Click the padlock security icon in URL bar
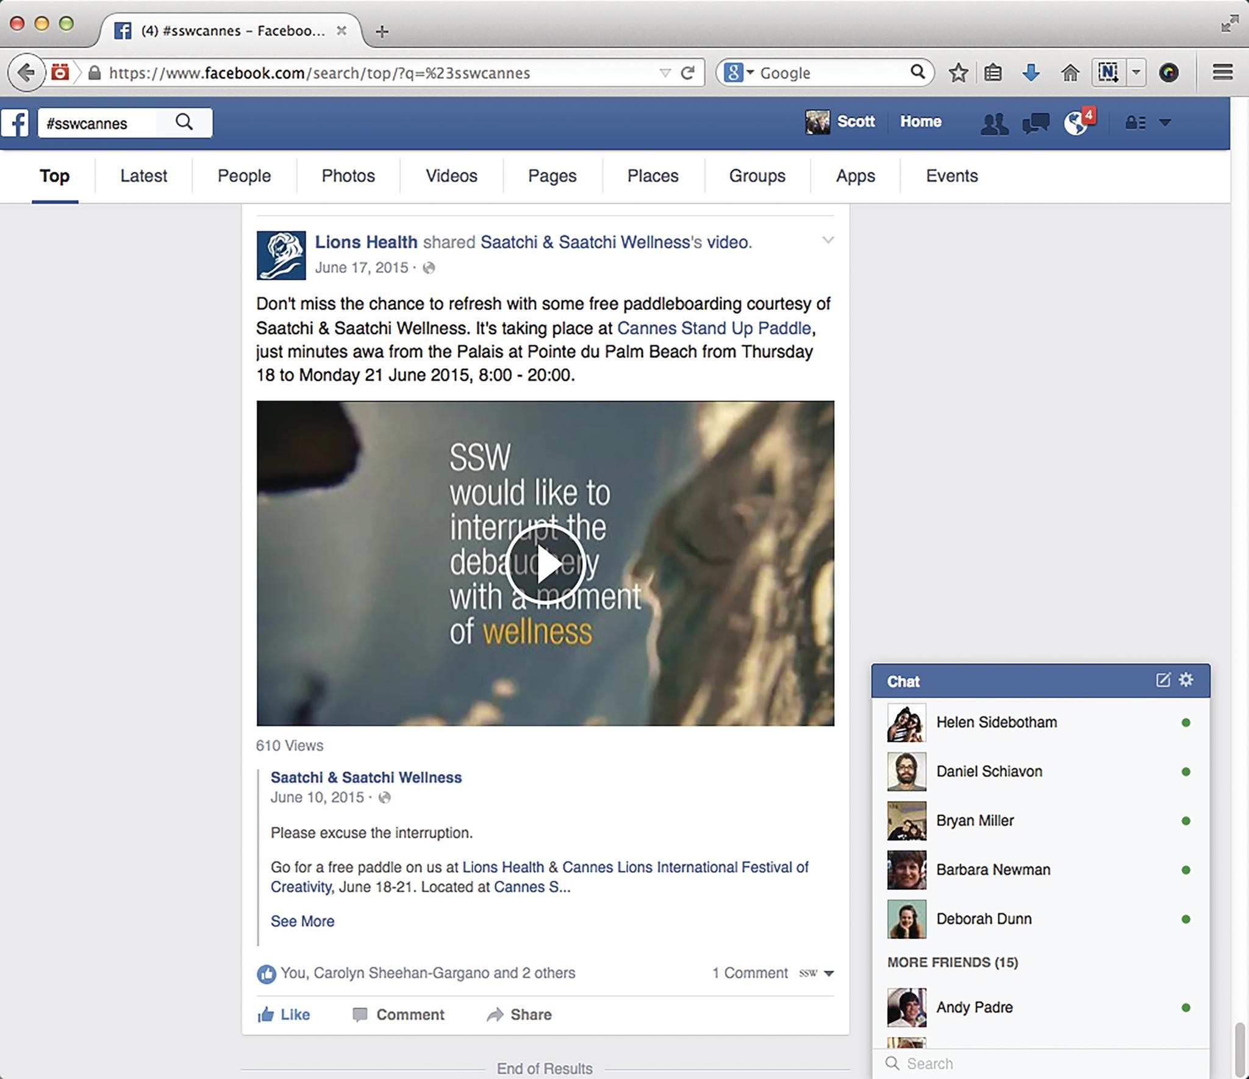The width and height of the screenshot is (1249, 1079). (94, 73)
